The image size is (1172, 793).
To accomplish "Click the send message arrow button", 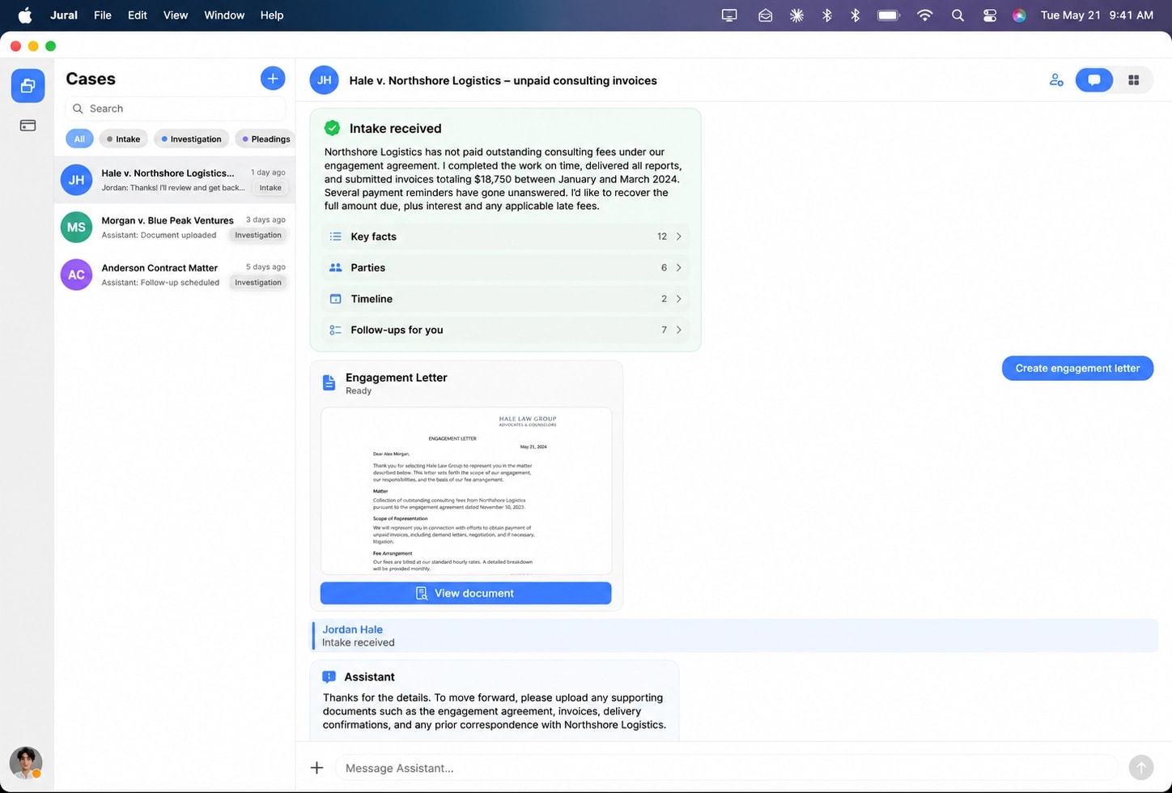I will (1141, 767).
